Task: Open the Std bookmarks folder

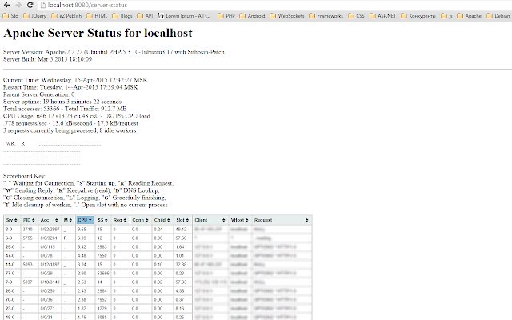Action: pyautogui.click(x=10, y=16)
